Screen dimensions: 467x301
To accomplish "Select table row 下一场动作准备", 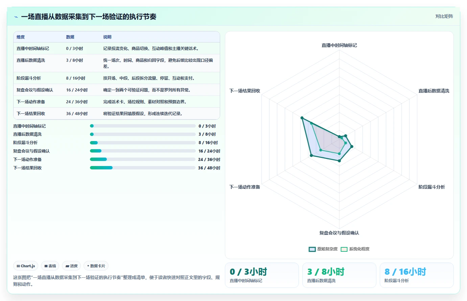I will click(117, 102).
